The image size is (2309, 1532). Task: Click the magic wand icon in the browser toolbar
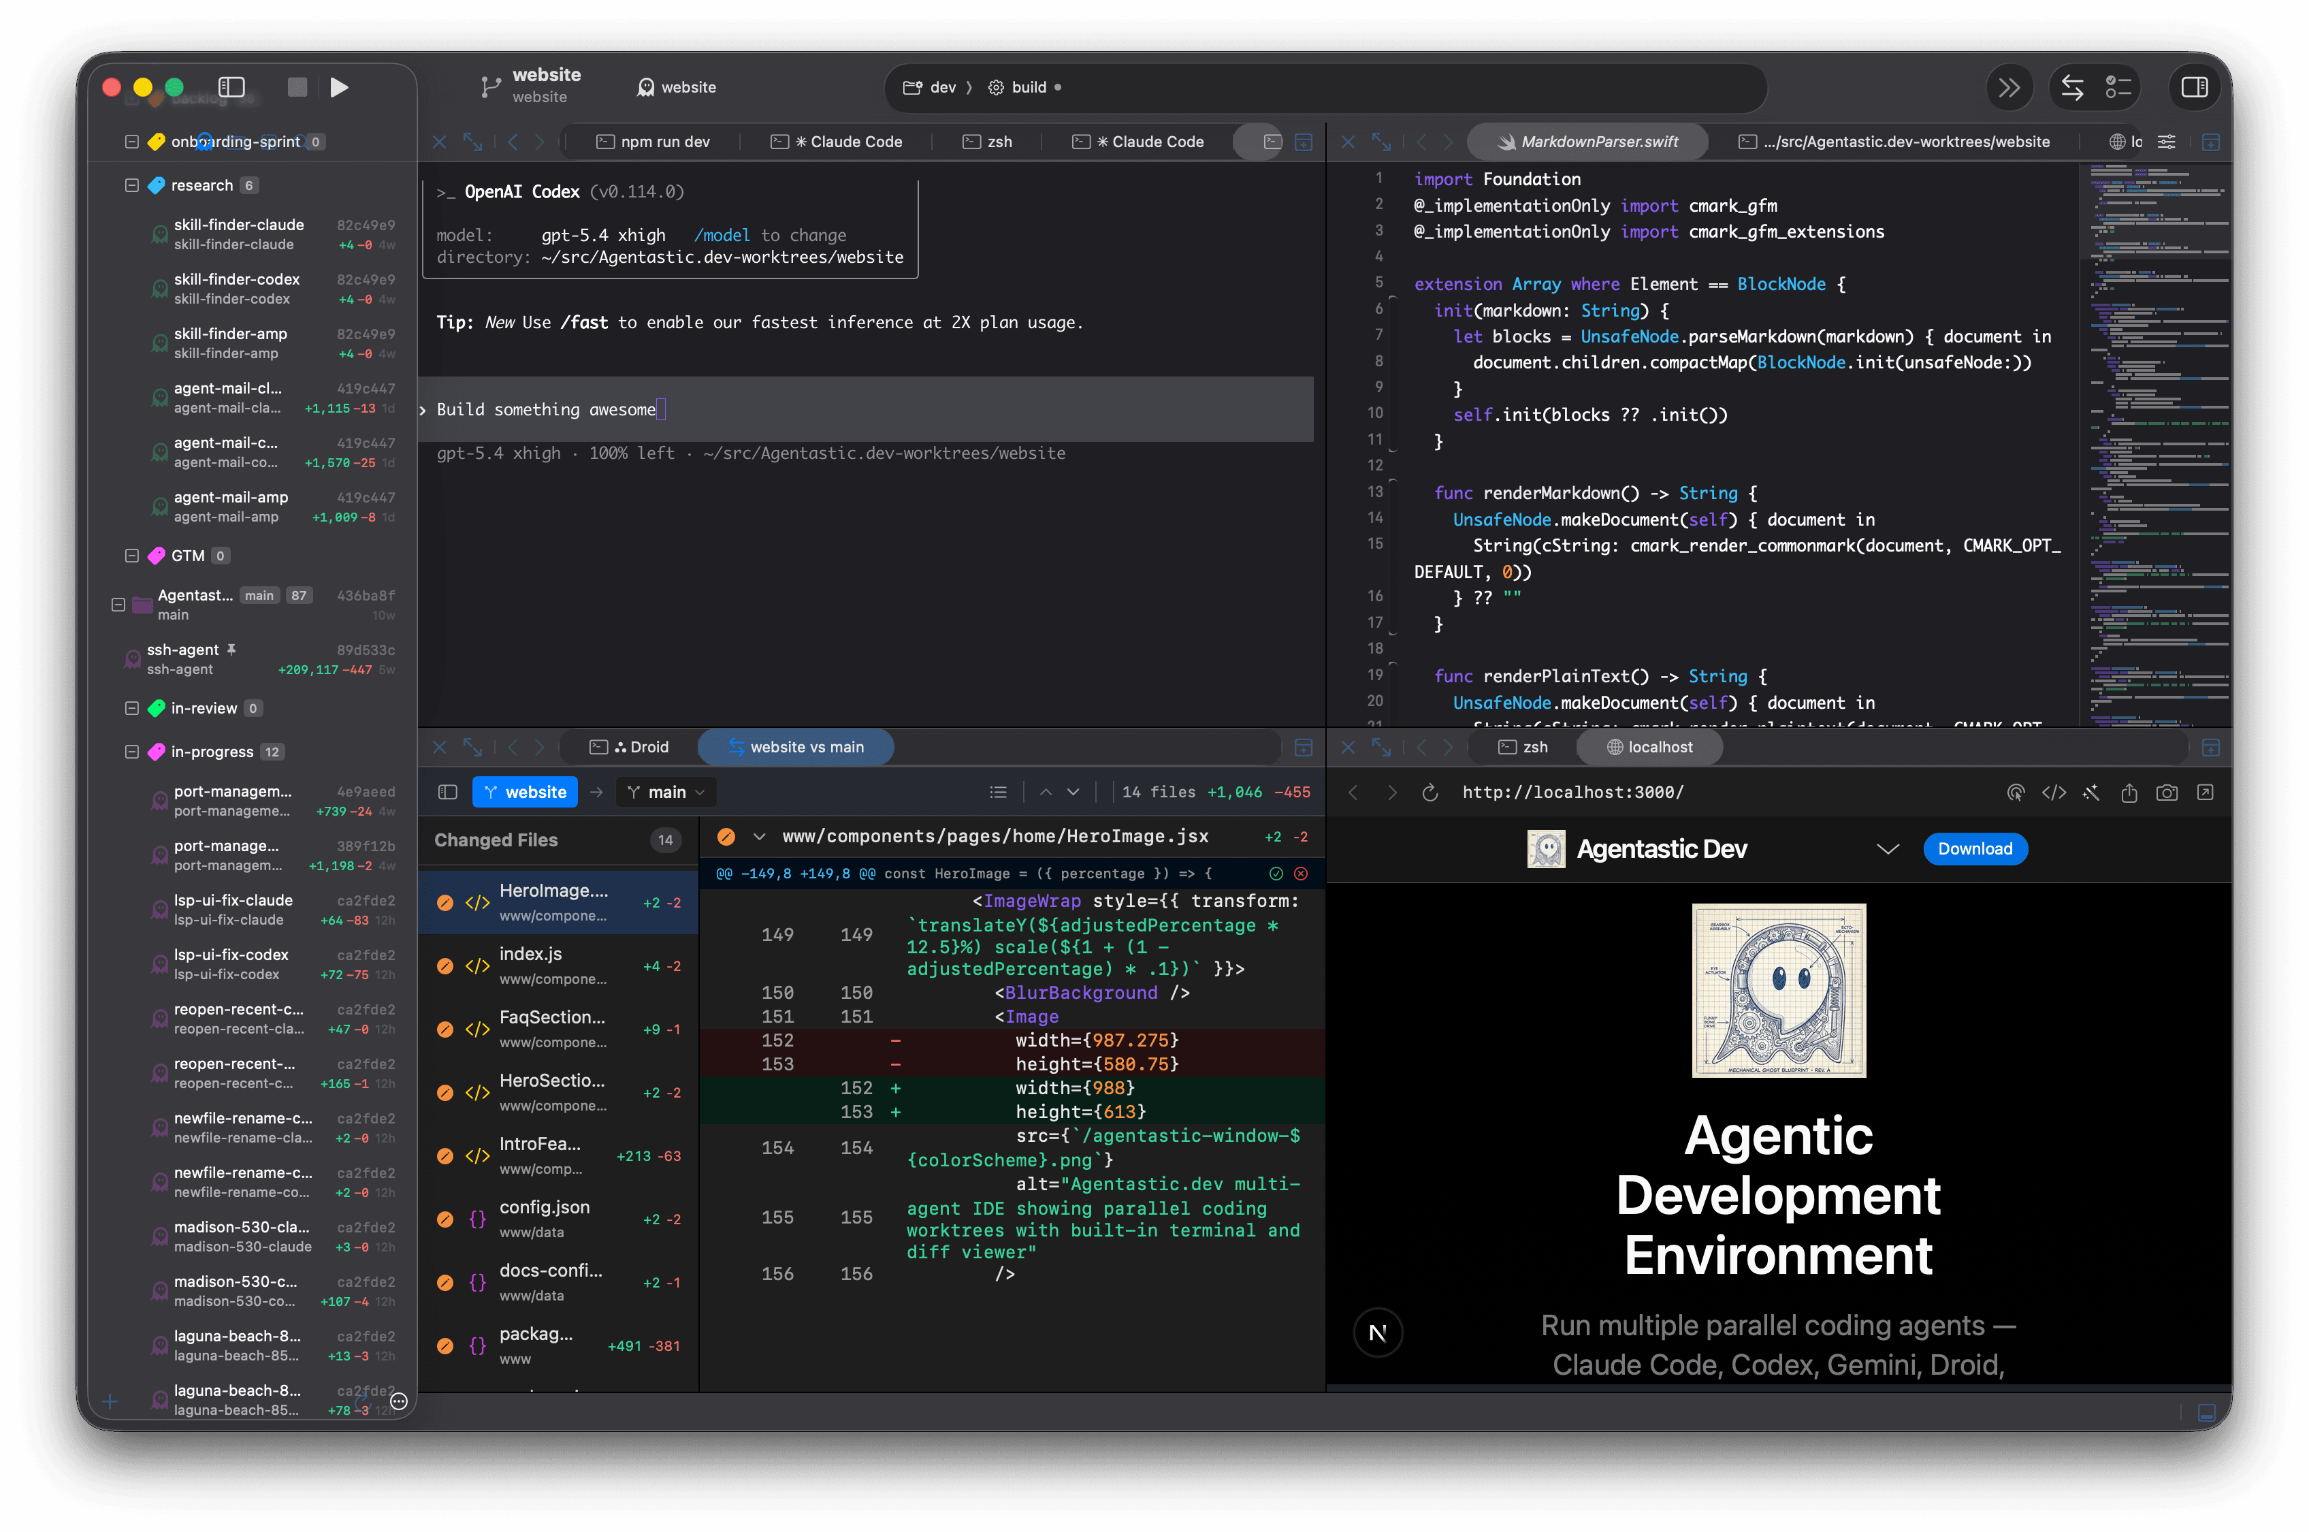coord(2091,793)
